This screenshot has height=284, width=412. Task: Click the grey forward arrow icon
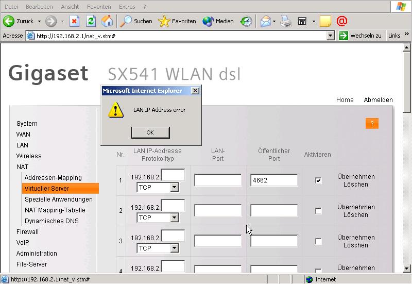[x=51, y=21]
